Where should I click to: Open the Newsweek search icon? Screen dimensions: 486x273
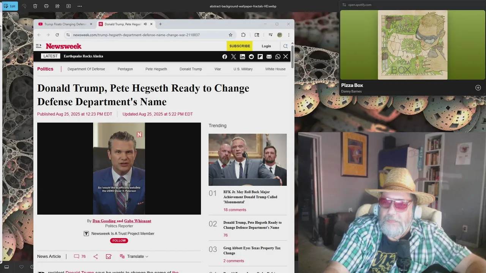click(x=286, y=46)
